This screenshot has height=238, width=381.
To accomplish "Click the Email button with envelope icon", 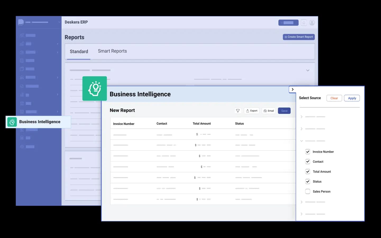I will (x=269, y=111).
